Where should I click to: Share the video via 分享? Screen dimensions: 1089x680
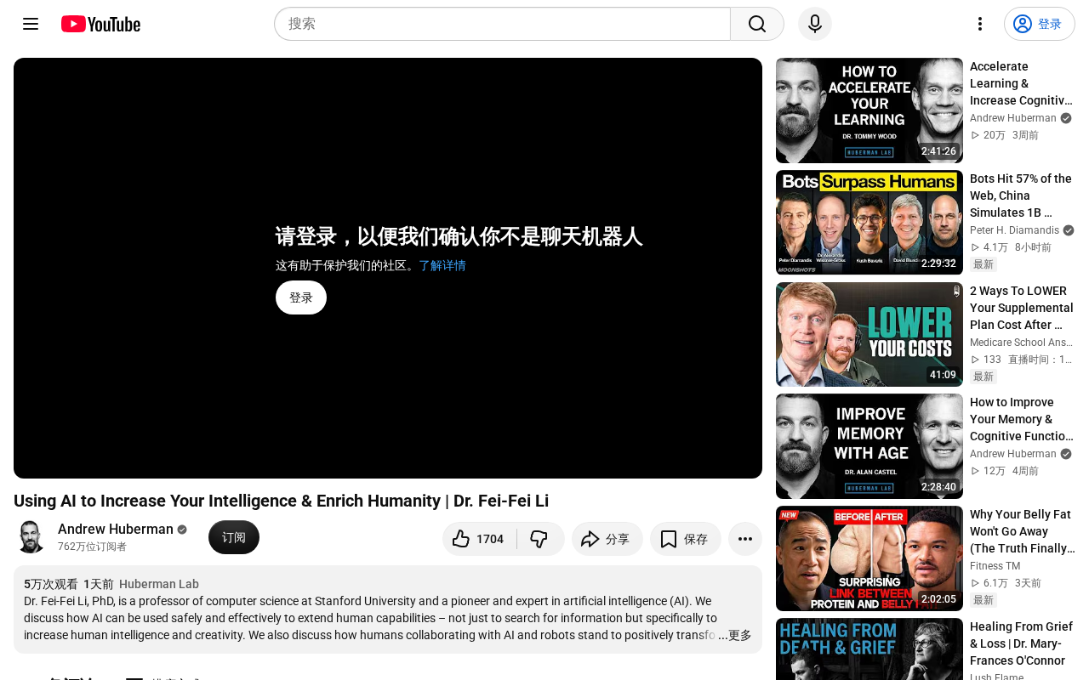click(607, 539)
